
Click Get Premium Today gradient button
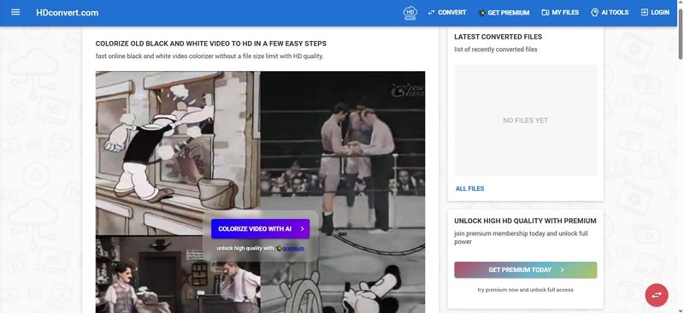click(525, 269)
